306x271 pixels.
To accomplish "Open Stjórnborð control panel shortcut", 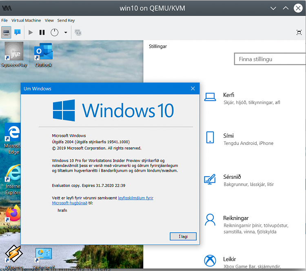I will click(x=44, y=258).
